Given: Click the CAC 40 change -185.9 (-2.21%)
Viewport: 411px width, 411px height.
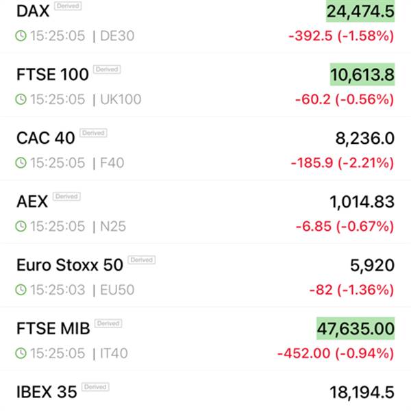Looking at the screenshot, I should coord(342,163).
